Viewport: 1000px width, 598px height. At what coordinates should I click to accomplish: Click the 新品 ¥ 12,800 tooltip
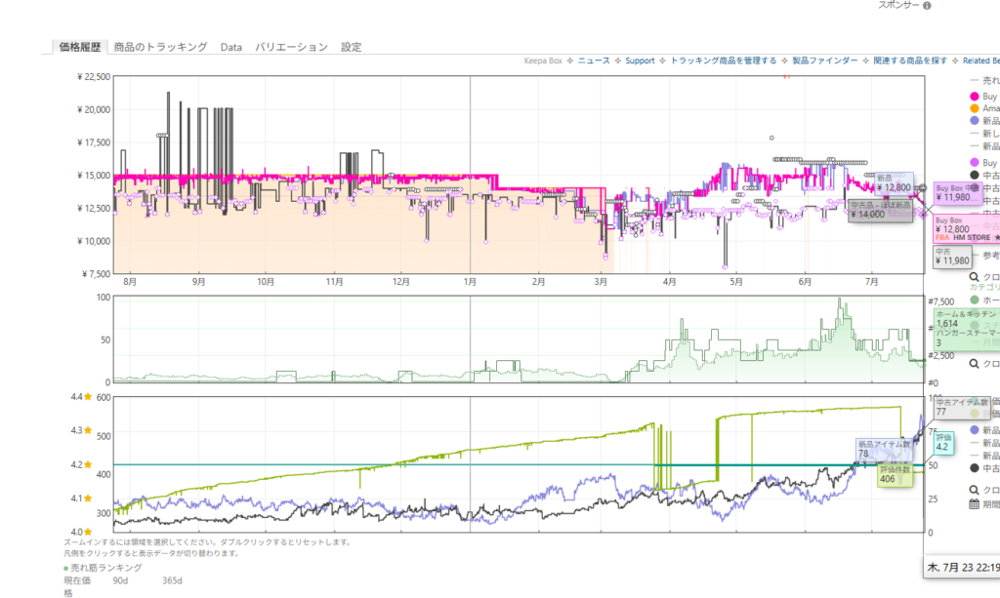pos(894,182)
